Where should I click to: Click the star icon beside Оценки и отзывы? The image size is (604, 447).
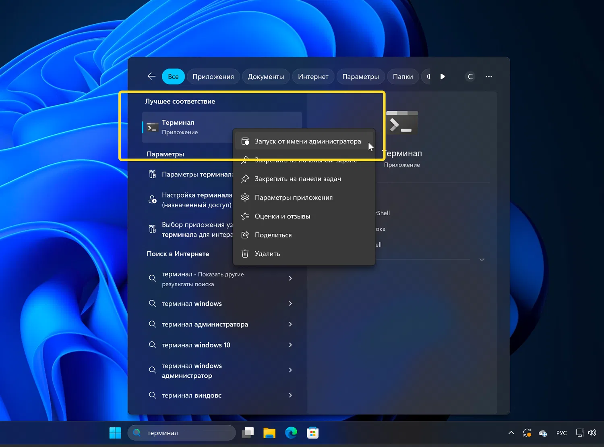(x=245, y=216)
